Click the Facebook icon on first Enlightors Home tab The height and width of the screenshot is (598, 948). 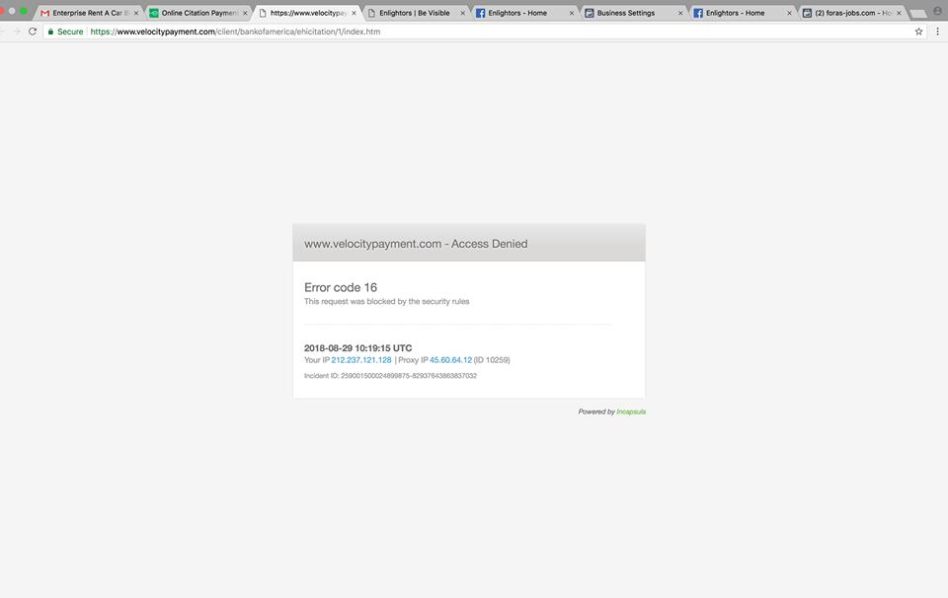pyautogui.click(x=480, y=13)
